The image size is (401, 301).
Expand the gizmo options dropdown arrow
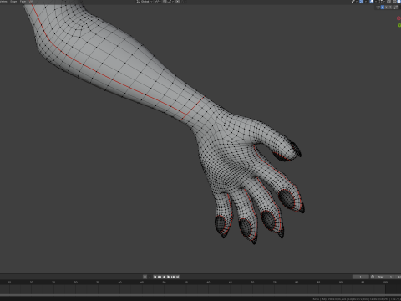pos(366,2)
